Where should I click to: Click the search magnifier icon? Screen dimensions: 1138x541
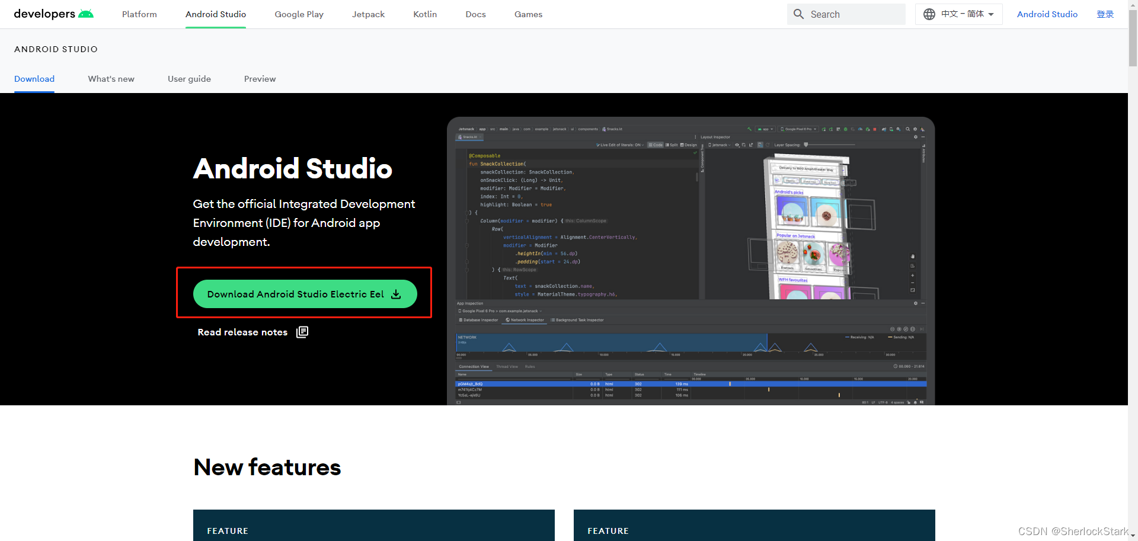[799, 14]
